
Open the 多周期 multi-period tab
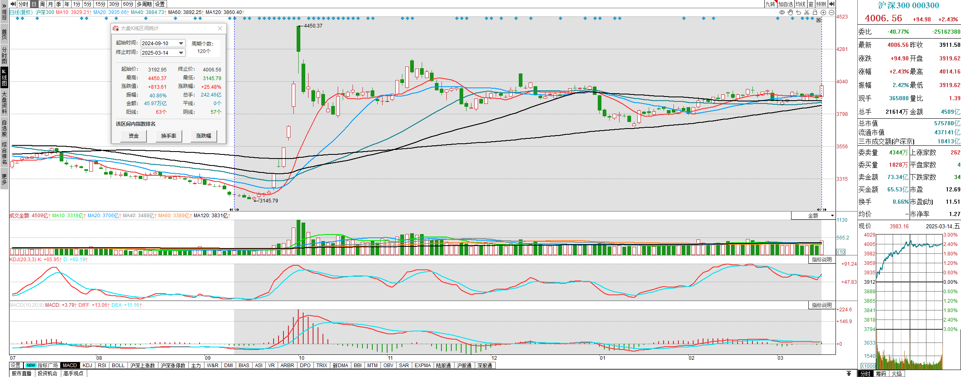point(144,4)
